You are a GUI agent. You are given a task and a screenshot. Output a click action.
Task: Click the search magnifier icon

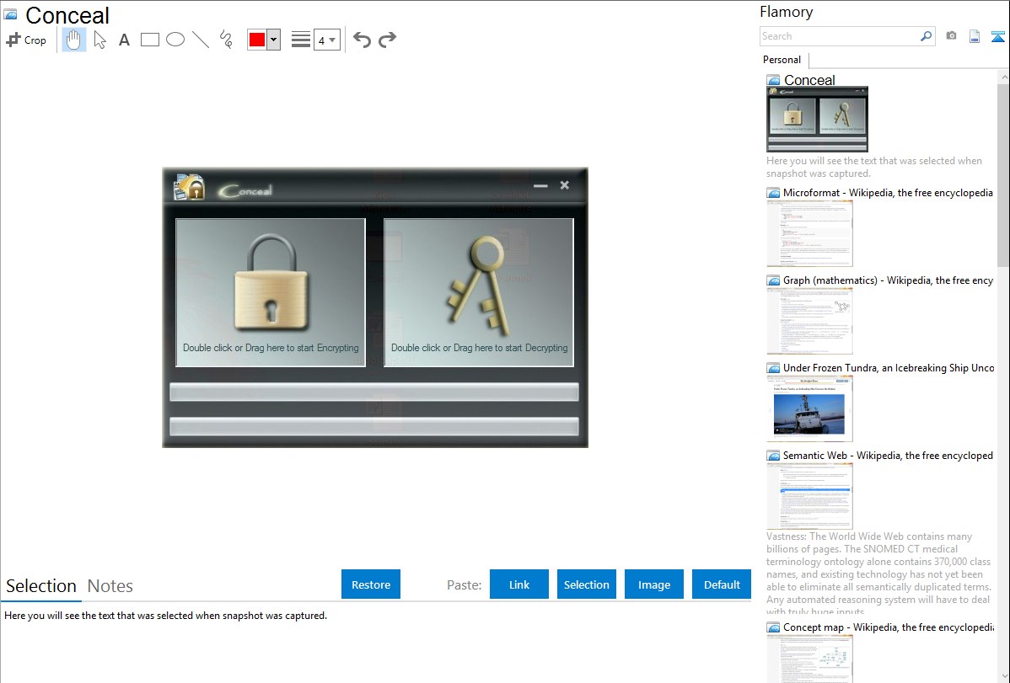pyautogui.click(x=927, y=36)
